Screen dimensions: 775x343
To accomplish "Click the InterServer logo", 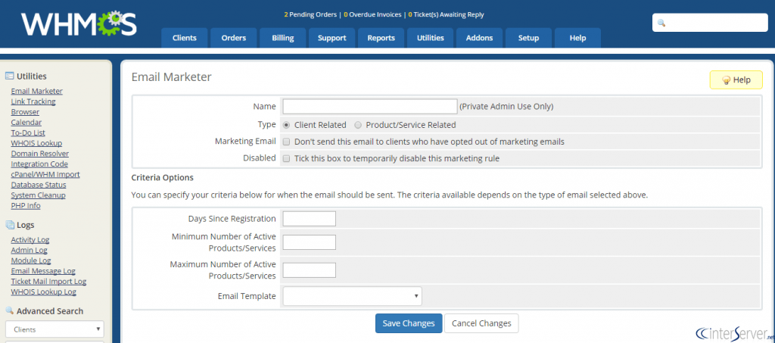I will coord(733,332).
